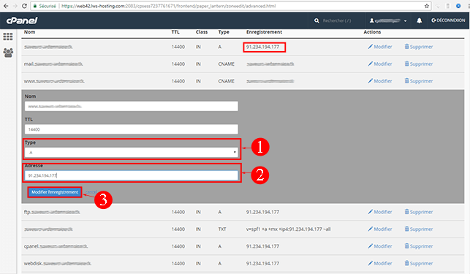470x274 pixels.
Task: Reload the page in browser
Action: click(x=24, y=6)
